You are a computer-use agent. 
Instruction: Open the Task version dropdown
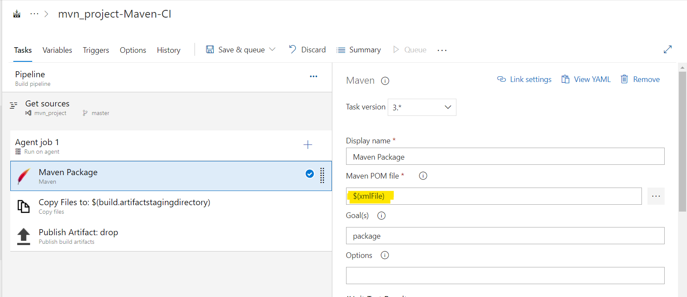tap(422, 107)
